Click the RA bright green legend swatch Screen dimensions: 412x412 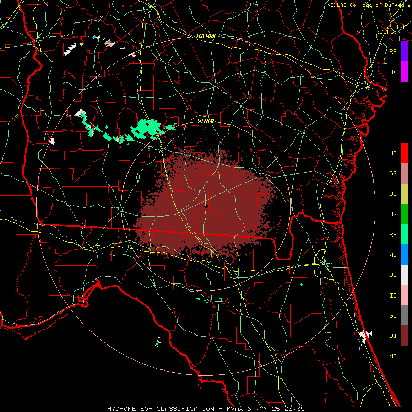pyautogui.click(x=404, y=234)
